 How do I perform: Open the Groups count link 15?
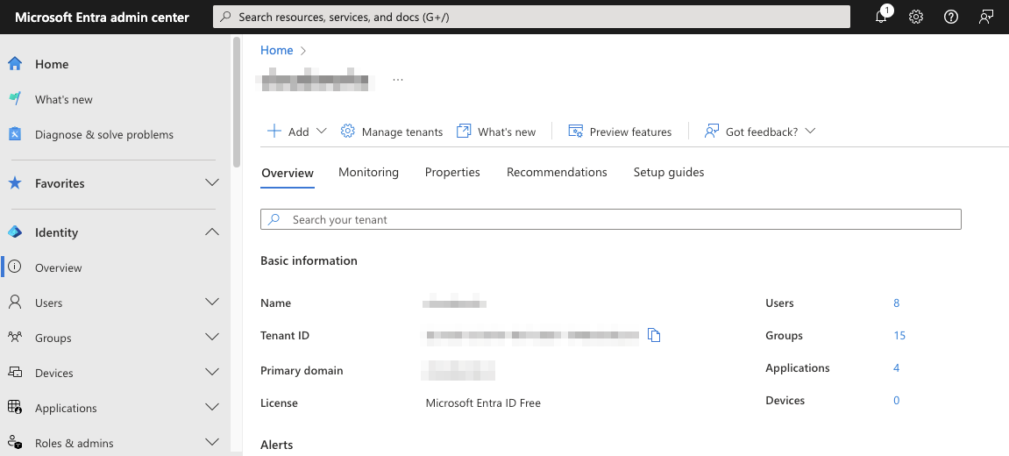[x=899, y=335]
